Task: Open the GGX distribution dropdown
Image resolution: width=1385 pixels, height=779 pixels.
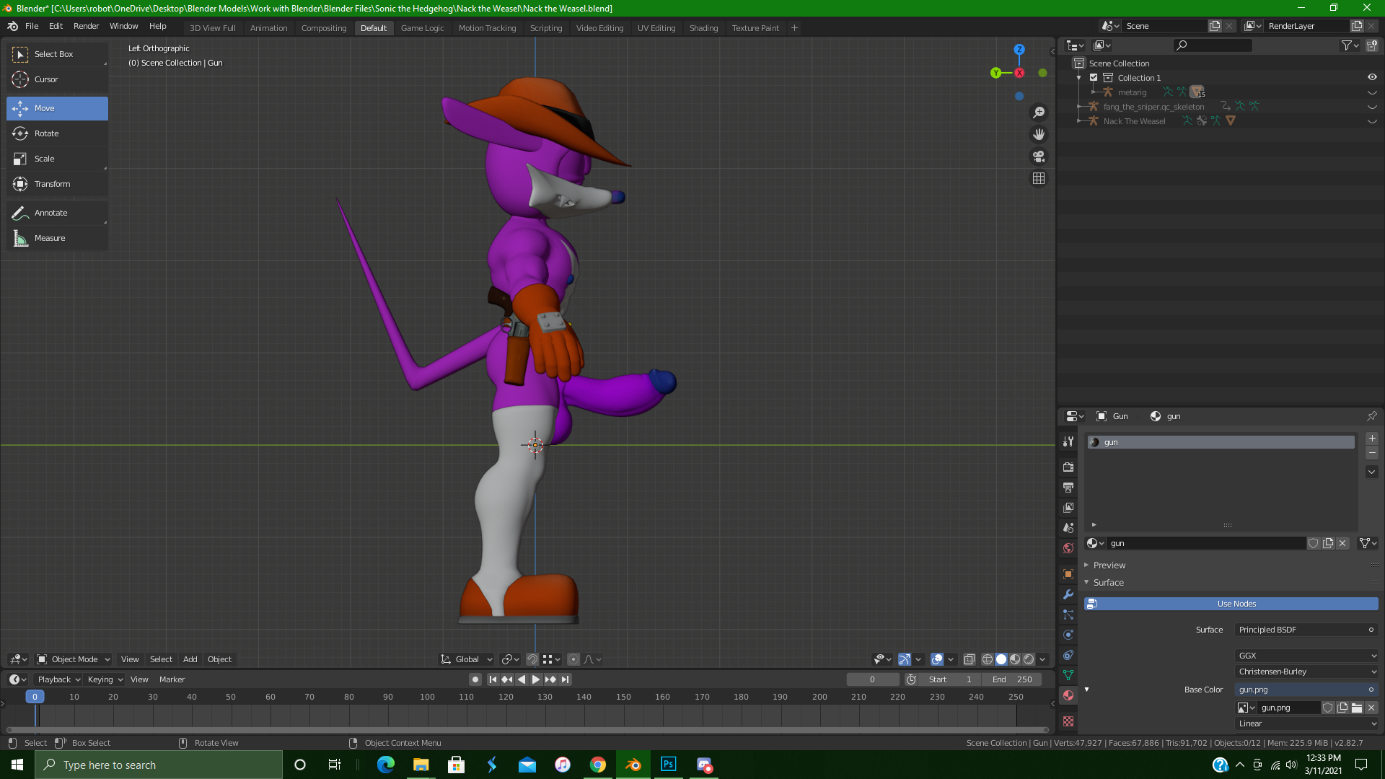Action: [1306, 656]
